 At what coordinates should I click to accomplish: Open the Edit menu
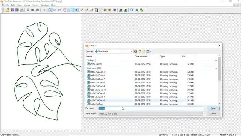point(13,5)
